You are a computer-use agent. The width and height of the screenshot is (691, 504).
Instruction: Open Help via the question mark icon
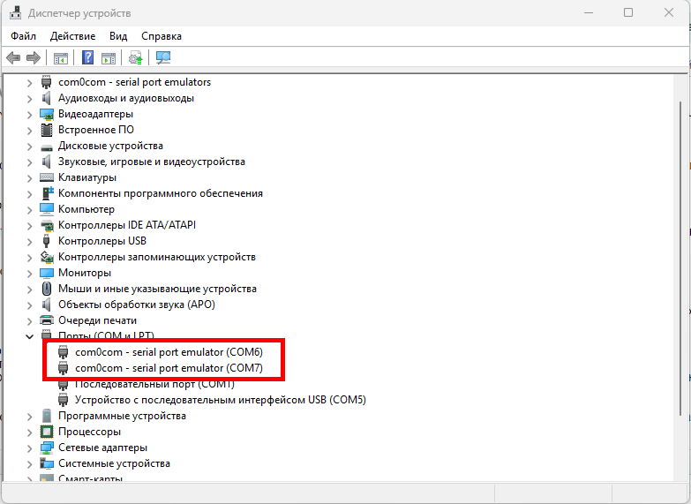coord(88,57)
